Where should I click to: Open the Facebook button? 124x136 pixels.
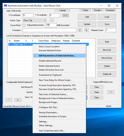(110, 10)
